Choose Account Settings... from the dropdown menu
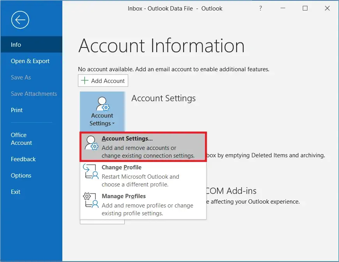339x262 pixels. pos(143,147)
